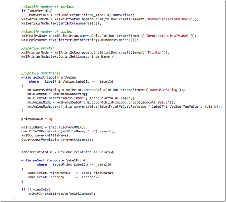This screenshot has width=226, height=202.
Task: Click printSettings.printerName() call
Action: pyautogui.click(x=94, y=56)
